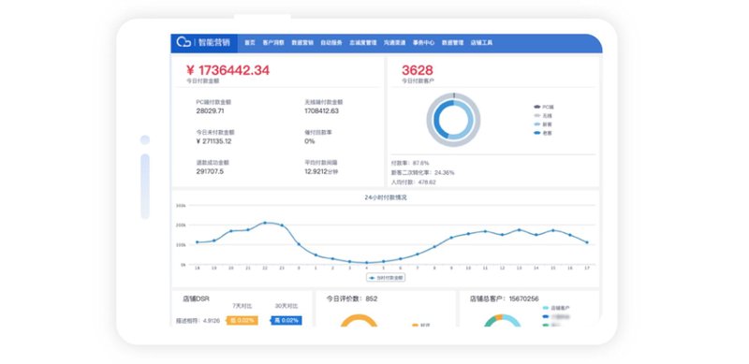Viewport: 749px width, 364px height.
Task: Open the 店铺工具 menu item
Action: click(481, 42)
